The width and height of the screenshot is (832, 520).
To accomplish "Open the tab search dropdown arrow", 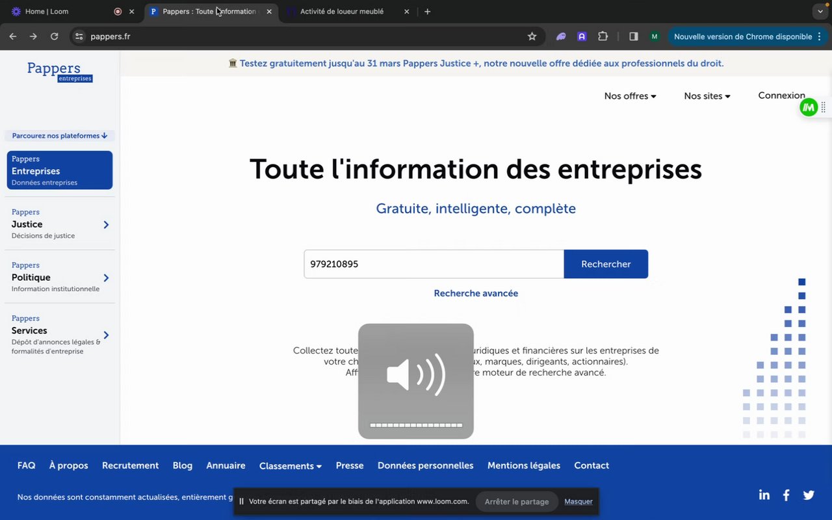I will pos(820,12).
